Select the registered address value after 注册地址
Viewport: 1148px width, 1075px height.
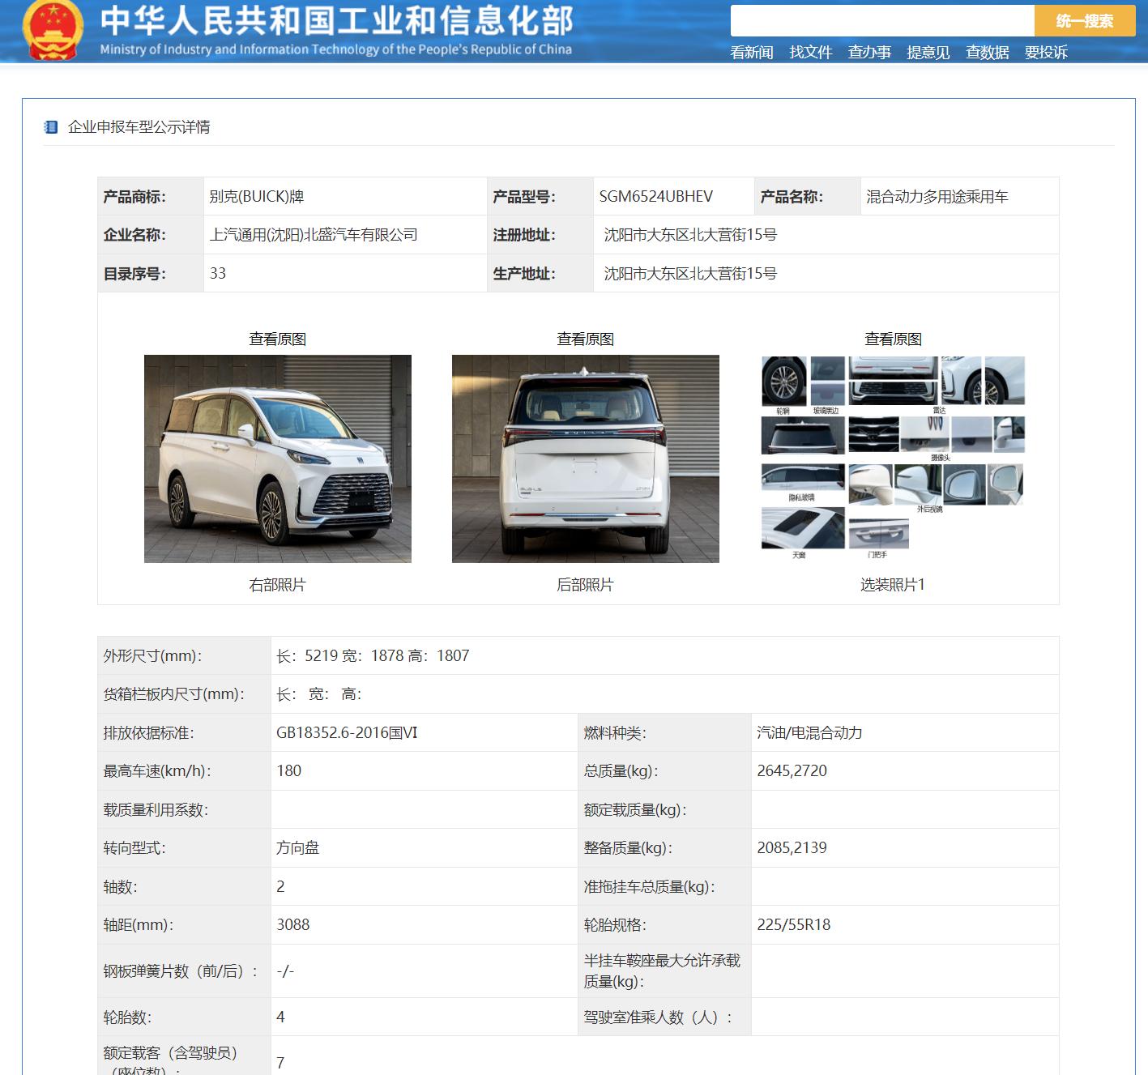(x=690, y=235)
